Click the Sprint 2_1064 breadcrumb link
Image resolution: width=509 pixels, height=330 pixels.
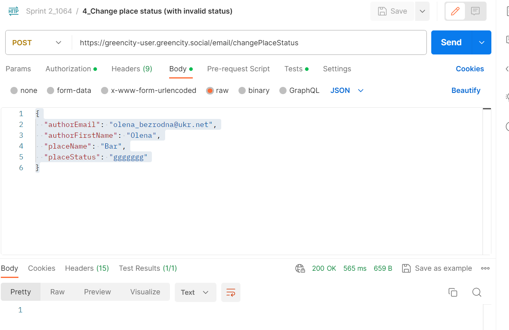(49, 11)
